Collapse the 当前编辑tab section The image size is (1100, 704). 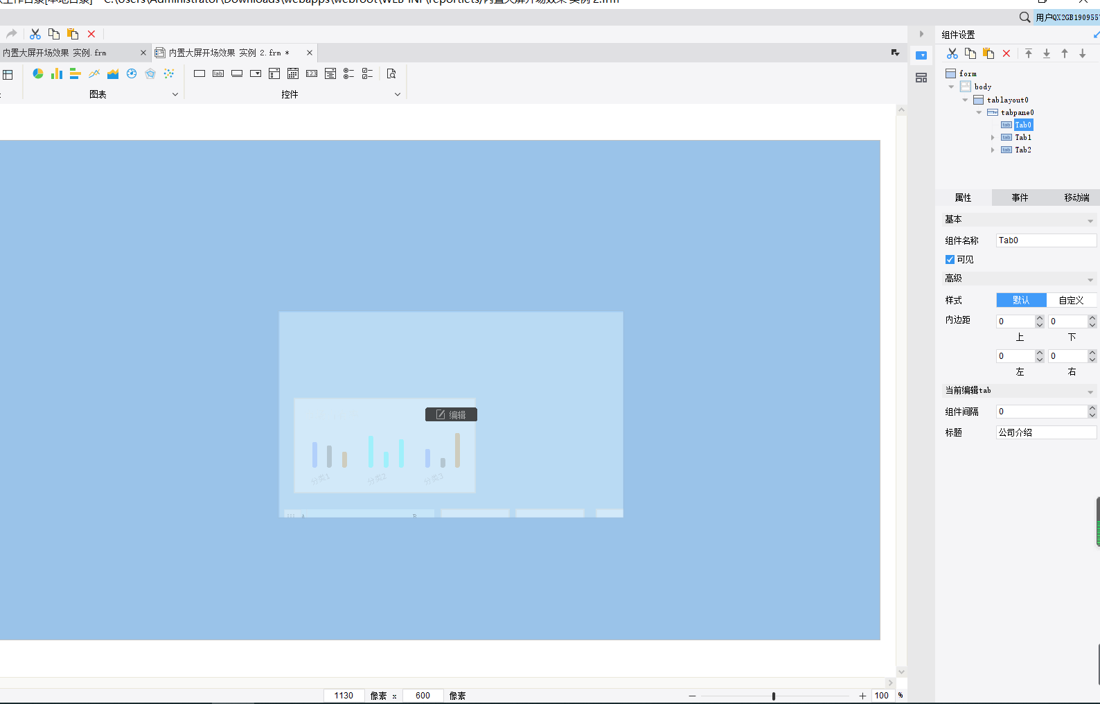(x=1090, y=392)
